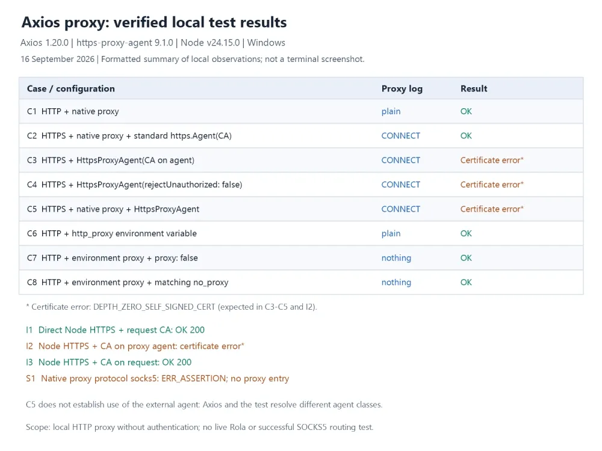This screenshot has height=451, width=602.
Task: Click the 'OK' result in C1 row
Action: (466, 111)
